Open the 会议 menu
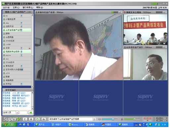The height and width of the screenshot is (129, 170). (6, 8)
